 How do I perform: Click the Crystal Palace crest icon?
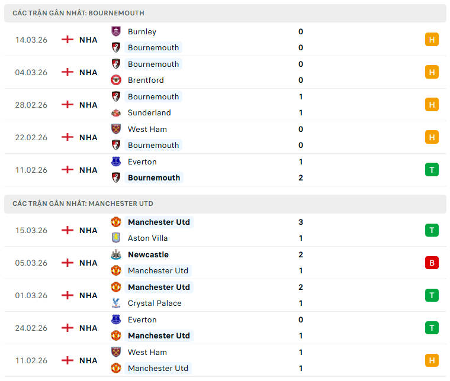pos(116,303)
